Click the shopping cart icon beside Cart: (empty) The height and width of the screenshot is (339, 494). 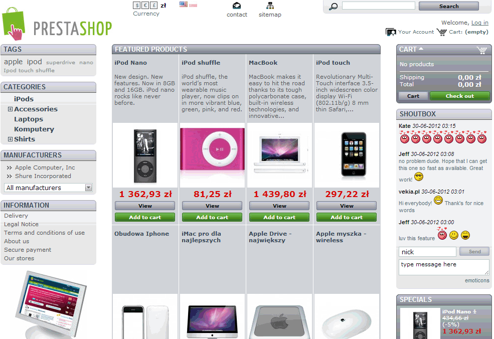442,32
